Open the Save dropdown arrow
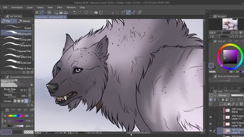The width and height of the screenshot is (244, 137). (x=69, y=13)
